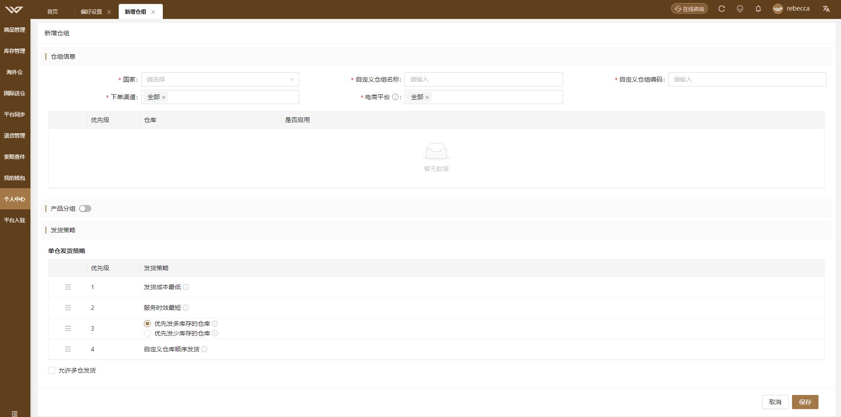Open 海外仓 in sidebar
Image resolution: width=841 pixels, height=417 pixels.
tap(15, 72)
